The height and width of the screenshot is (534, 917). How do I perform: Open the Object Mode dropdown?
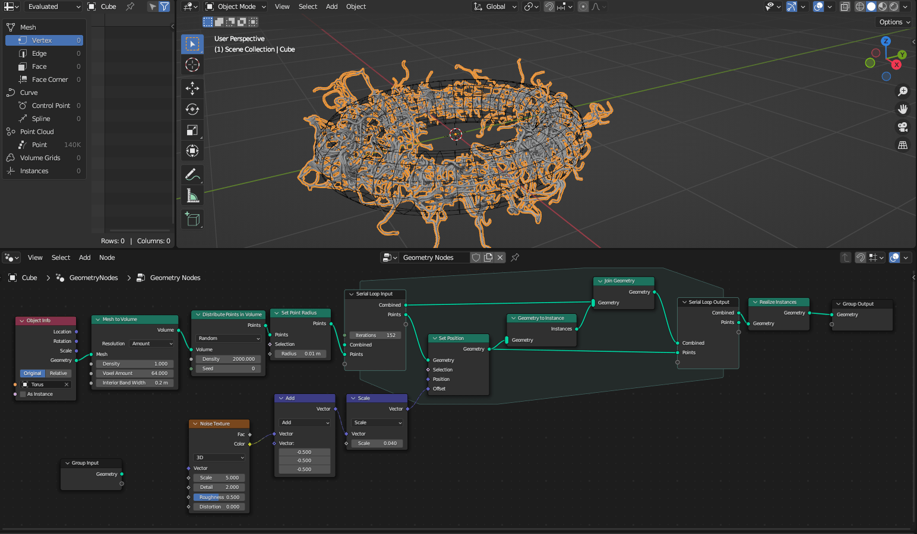coord(235,7)
